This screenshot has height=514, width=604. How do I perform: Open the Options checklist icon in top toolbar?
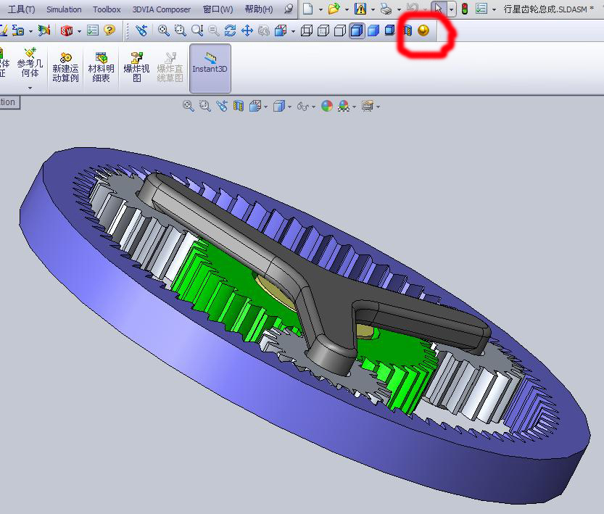pyautogui.click(x=481, y=9)
